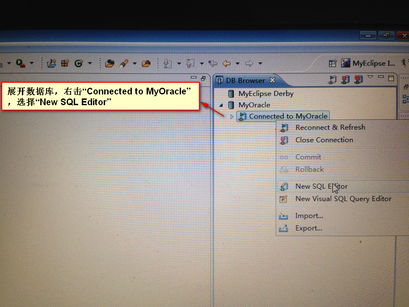Select the MyEclipse Derby database entry
This screenshot has width=409, height=307.
tap(266, 94)
